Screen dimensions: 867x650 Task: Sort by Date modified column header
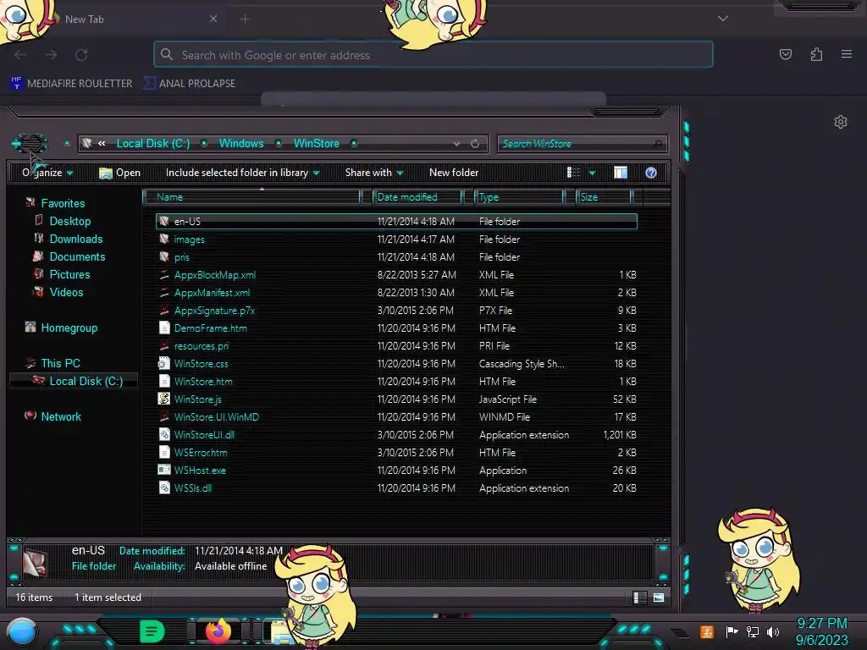coord(417,196)
